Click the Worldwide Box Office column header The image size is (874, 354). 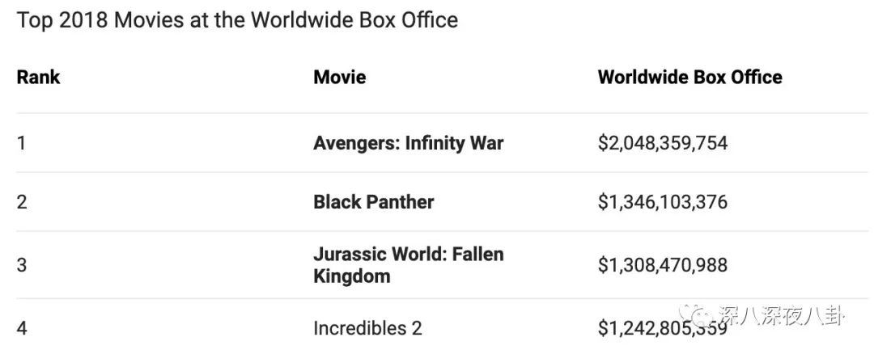[689, 78]
